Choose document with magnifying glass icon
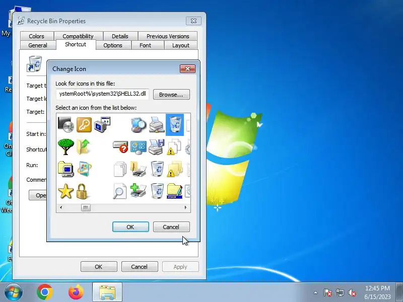Image resolution: width=403 pixels, height=302 pixels. (x=120, y=191)
